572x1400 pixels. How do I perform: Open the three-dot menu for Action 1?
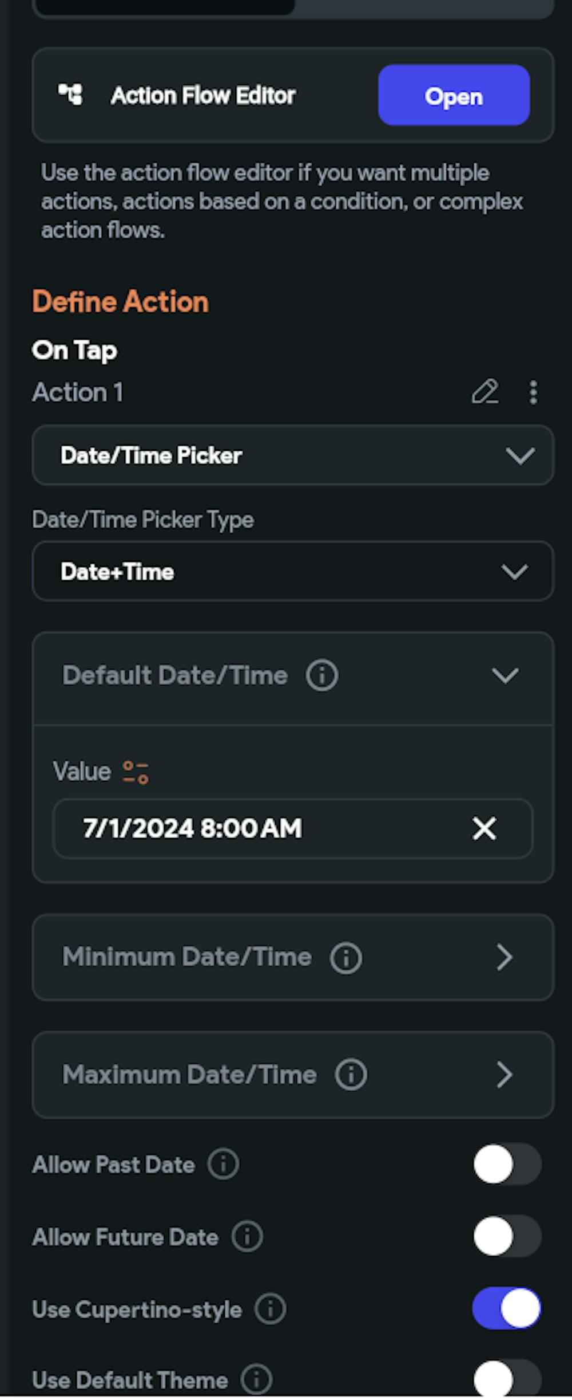[533, 392]
